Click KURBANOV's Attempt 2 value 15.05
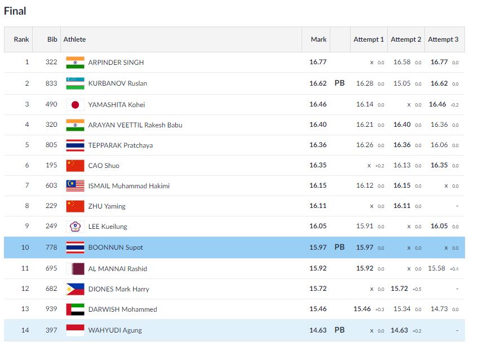Screen dimensions: 478x354 click(x=402, y=83)
